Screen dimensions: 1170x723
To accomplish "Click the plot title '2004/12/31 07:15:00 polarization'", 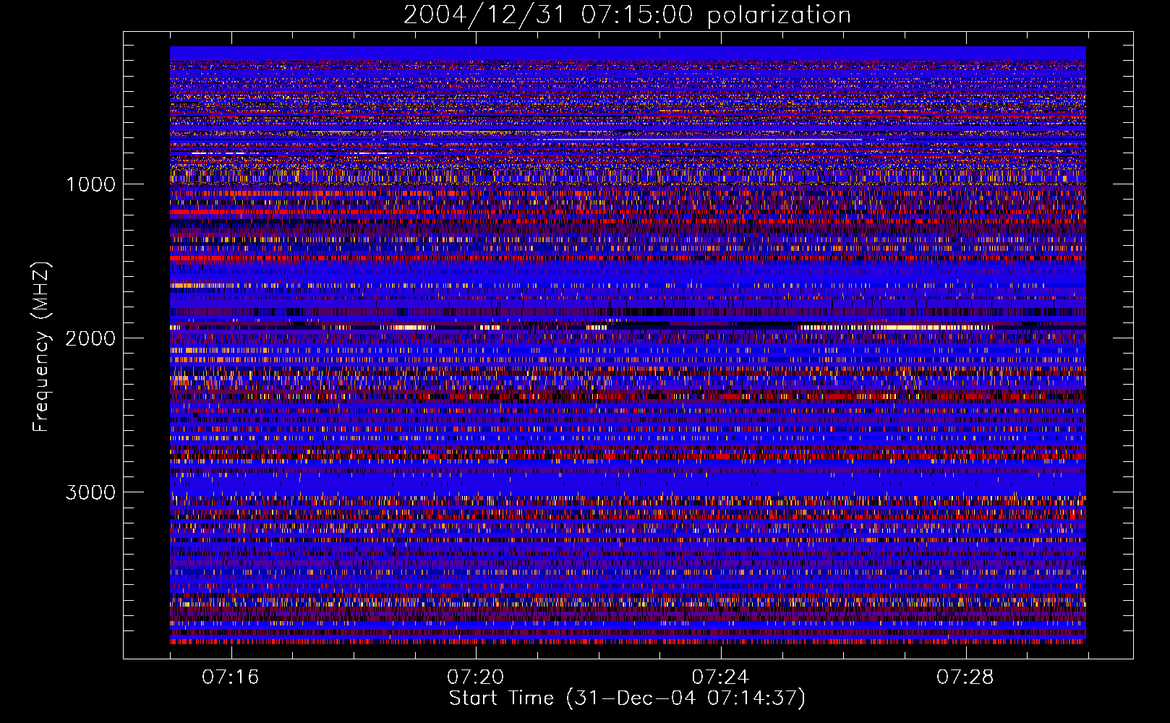I will [627, 14].
